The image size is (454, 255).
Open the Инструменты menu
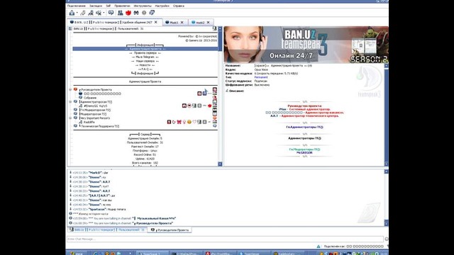[143, 6]
